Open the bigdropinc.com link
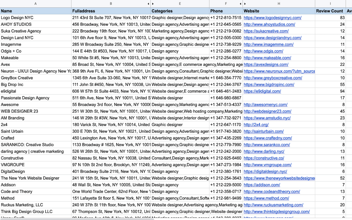This screenshot has width=352, height=220. (x=269, y=84)
